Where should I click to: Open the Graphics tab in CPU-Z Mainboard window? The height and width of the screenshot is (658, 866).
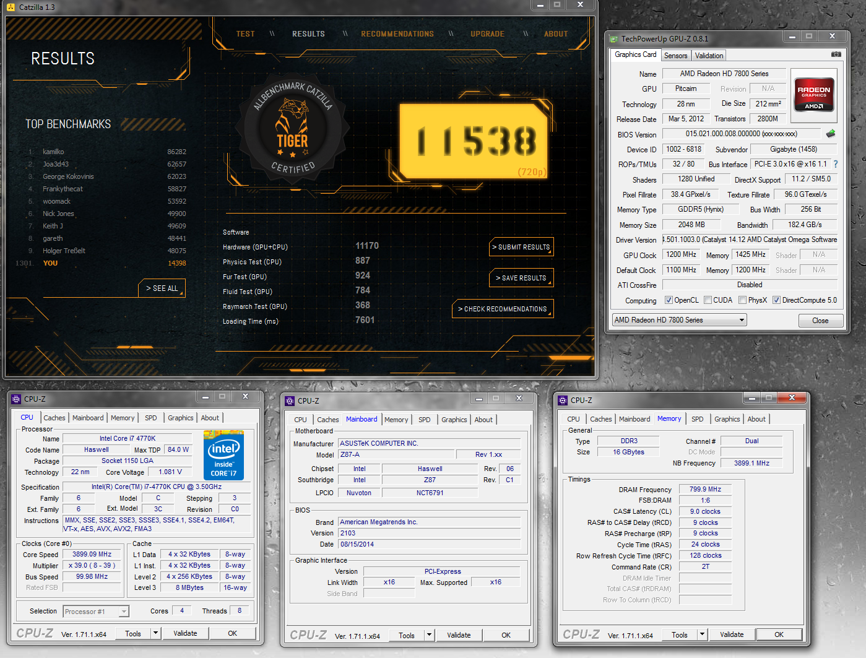tap(454, 420)
